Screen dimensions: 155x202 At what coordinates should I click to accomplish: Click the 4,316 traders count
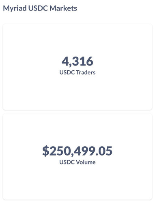77,61
